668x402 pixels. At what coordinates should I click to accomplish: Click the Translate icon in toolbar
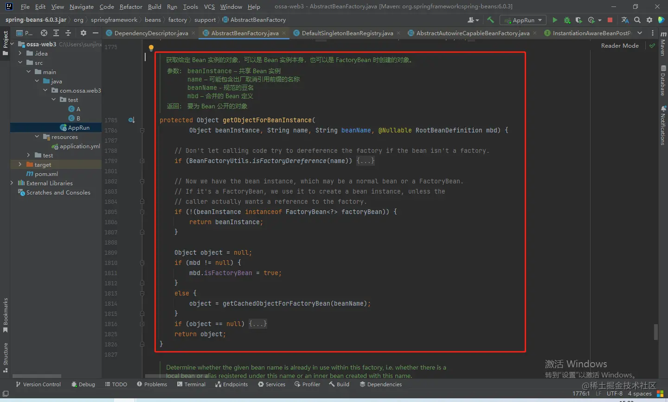click(625, 20)
